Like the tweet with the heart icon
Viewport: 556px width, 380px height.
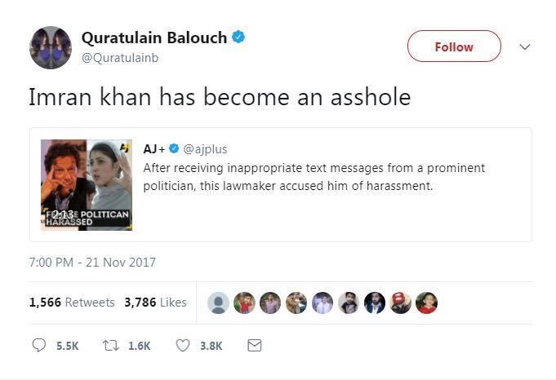[x=183, y=346]
